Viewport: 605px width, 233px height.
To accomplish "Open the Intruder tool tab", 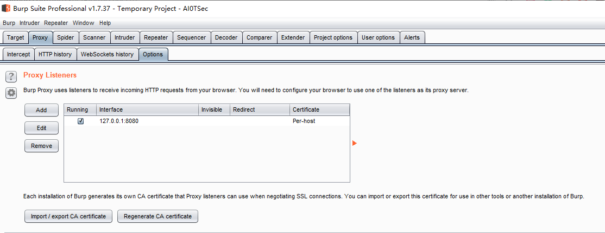I will (x=124, y=37).
